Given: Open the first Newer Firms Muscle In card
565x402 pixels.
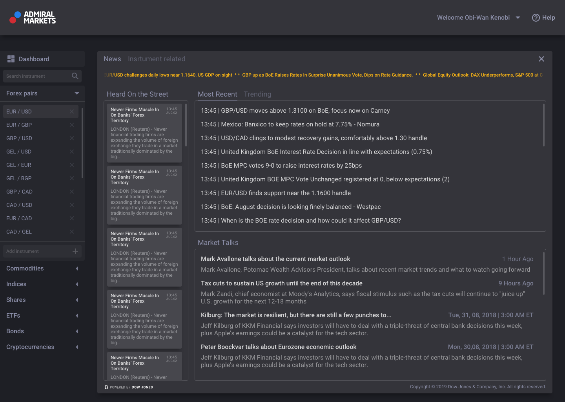Looking at the screenshot, I should [144, 133].
